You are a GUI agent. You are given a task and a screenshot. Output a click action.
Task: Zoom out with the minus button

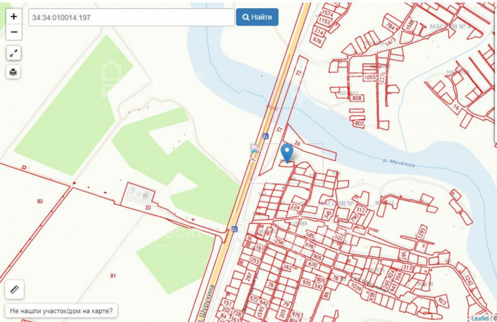14,32
